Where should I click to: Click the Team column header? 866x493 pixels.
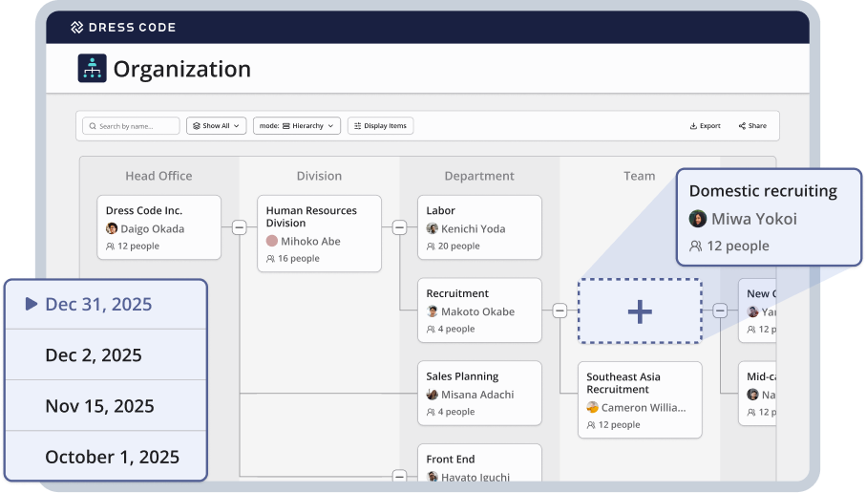640,176
